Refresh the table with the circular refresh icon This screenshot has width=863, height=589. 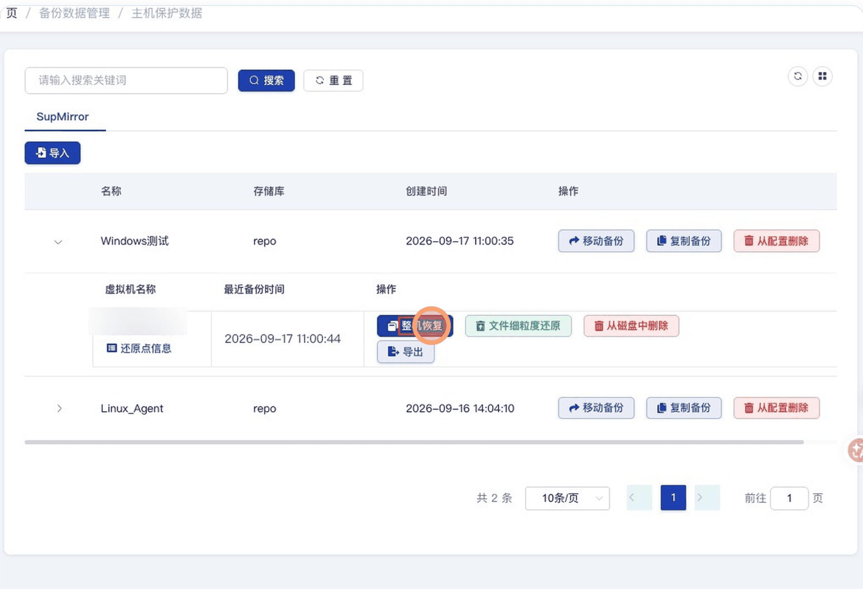click(798, 76)
